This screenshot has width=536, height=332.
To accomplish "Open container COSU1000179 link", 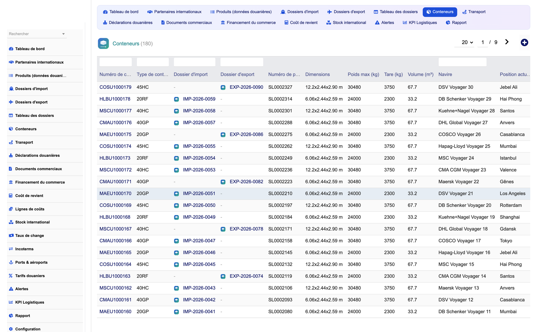I will coord(115,87).
